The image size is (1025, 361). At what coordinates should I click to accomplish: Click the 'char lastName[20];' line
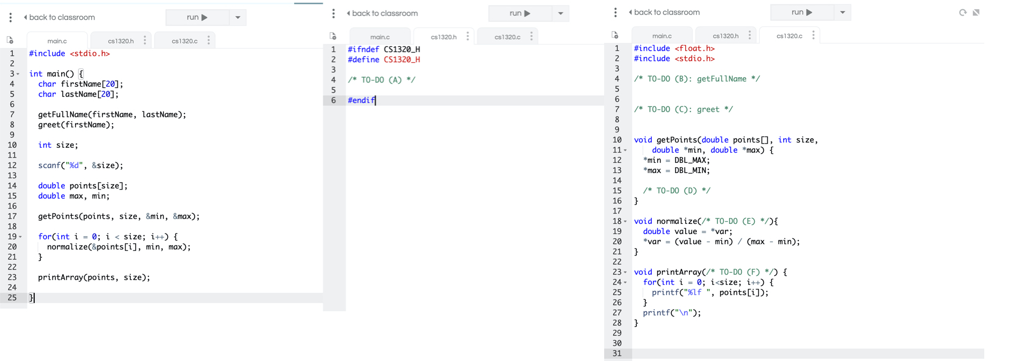point(78,94)
